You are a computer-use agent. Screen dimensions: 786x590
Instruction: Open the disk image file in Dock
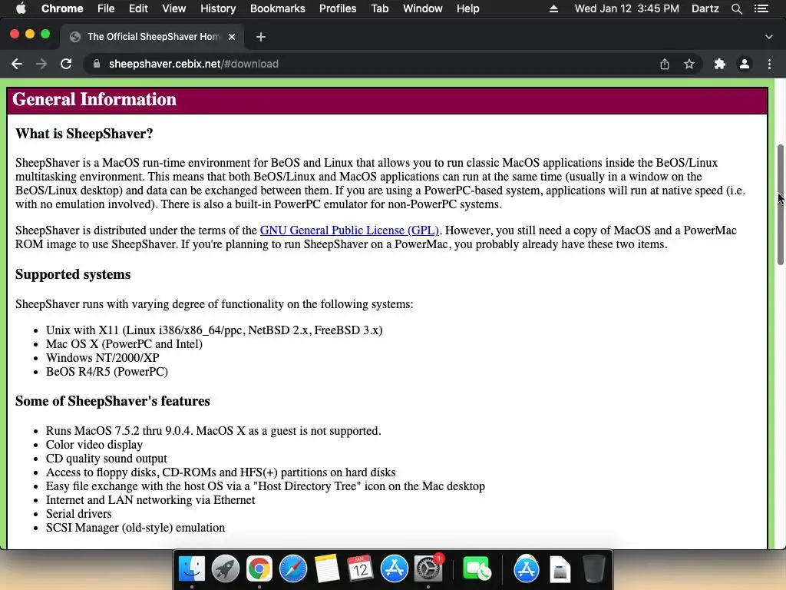tap(560, 569)
